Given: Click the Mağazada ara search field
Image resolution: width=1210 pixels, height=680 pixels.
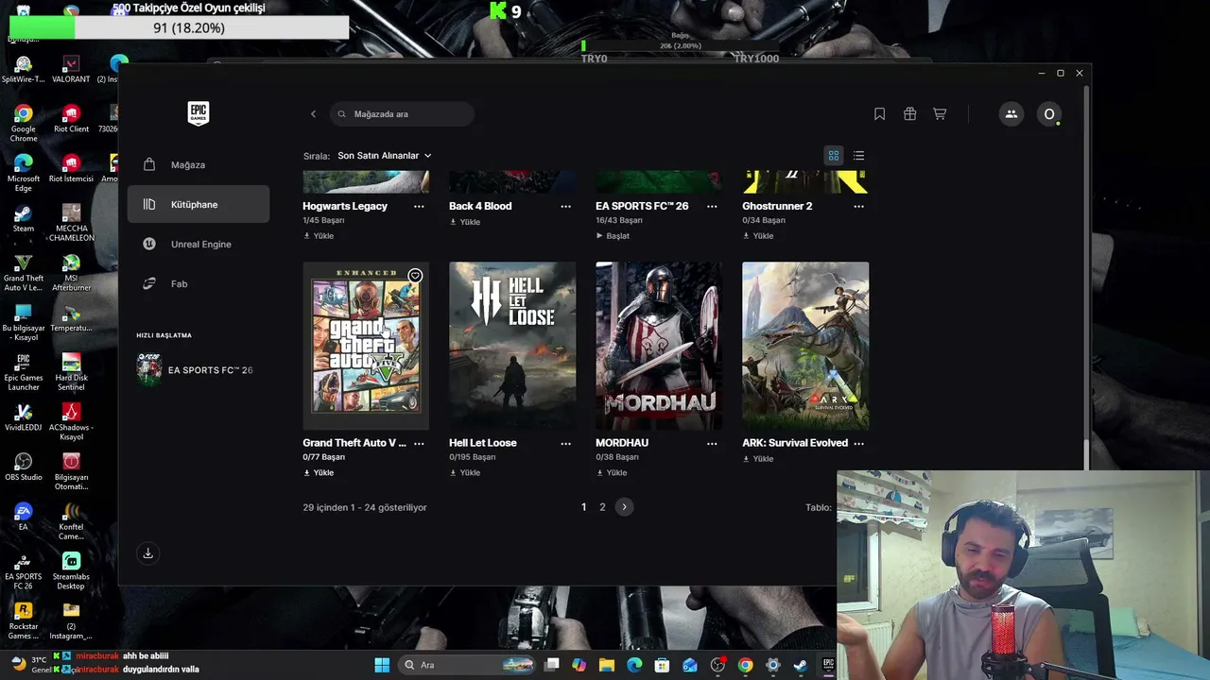Looking at the screenshot, I should (403, 114).
